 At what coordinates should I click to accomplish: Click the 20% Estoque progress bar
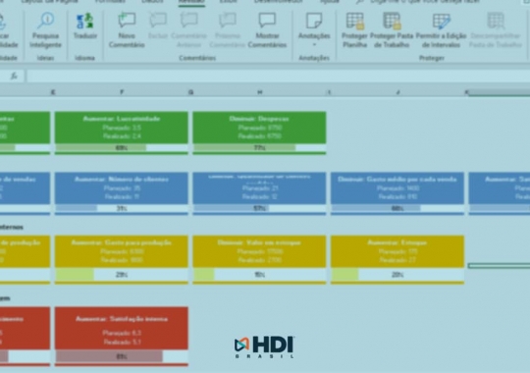[397, 275]
